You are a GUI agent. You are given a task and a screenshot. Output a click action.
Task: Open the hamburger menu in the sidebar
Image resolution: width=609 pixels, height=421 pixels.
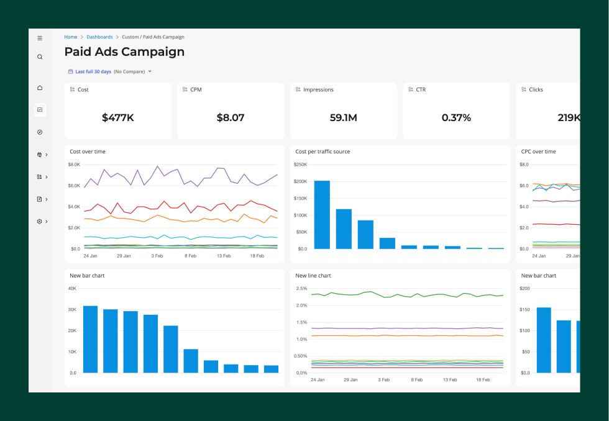[40, 38]
